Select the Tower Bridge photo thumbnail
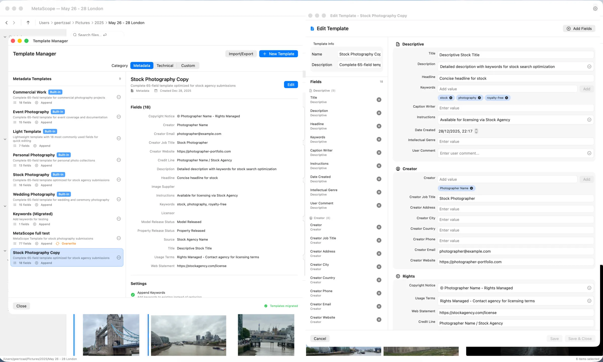The image size is (603, 362). pos(111,335)
